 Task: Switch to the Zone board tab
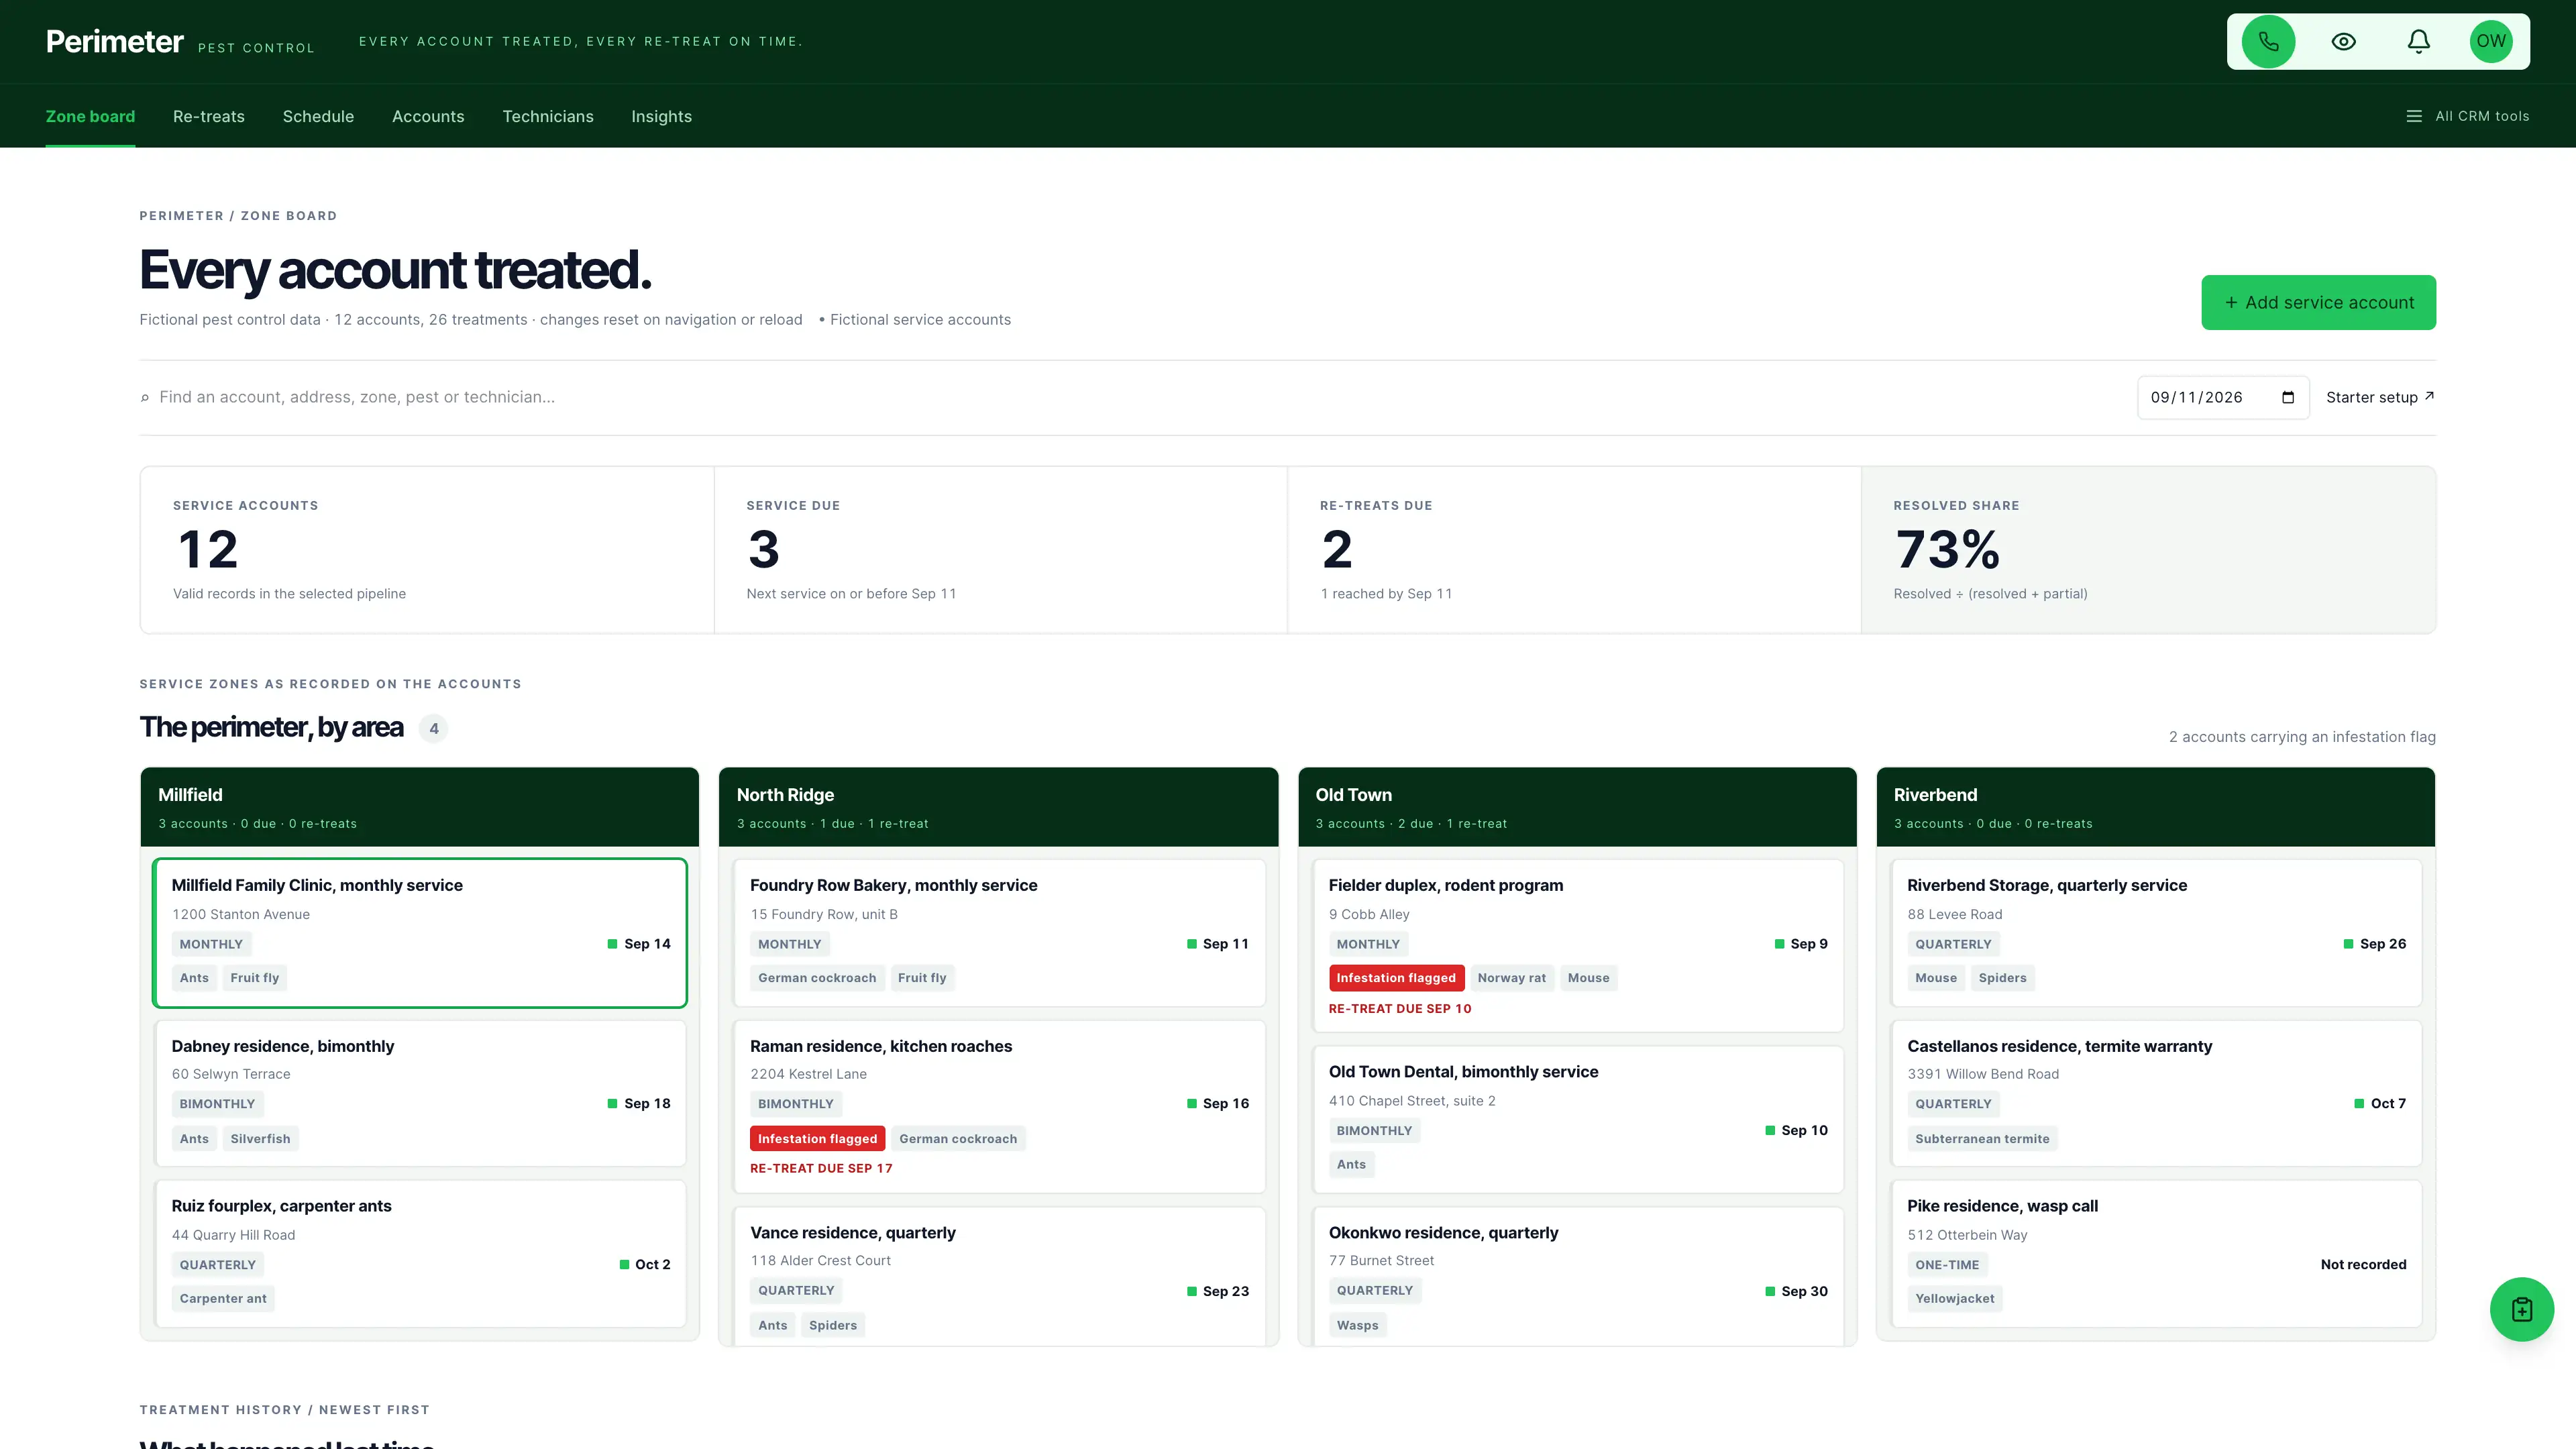(90, 116)
